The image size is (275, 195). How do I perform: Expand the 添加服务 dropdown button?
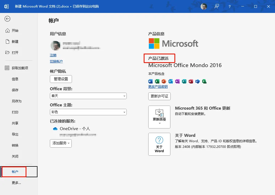pos(61,143)
